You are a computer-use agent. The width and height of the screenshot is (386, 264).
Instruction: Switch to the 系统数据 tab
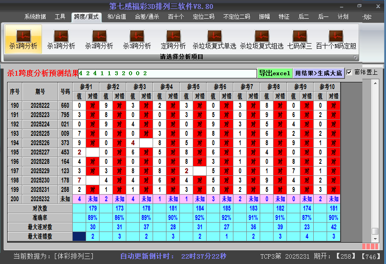(35, 17)
